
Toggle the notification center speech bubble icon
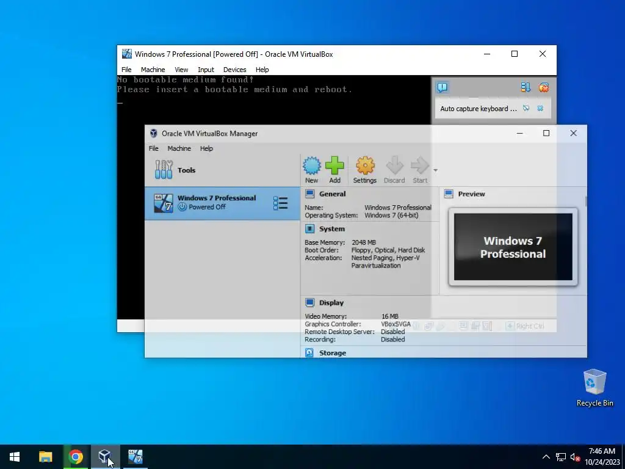[443, 87]
